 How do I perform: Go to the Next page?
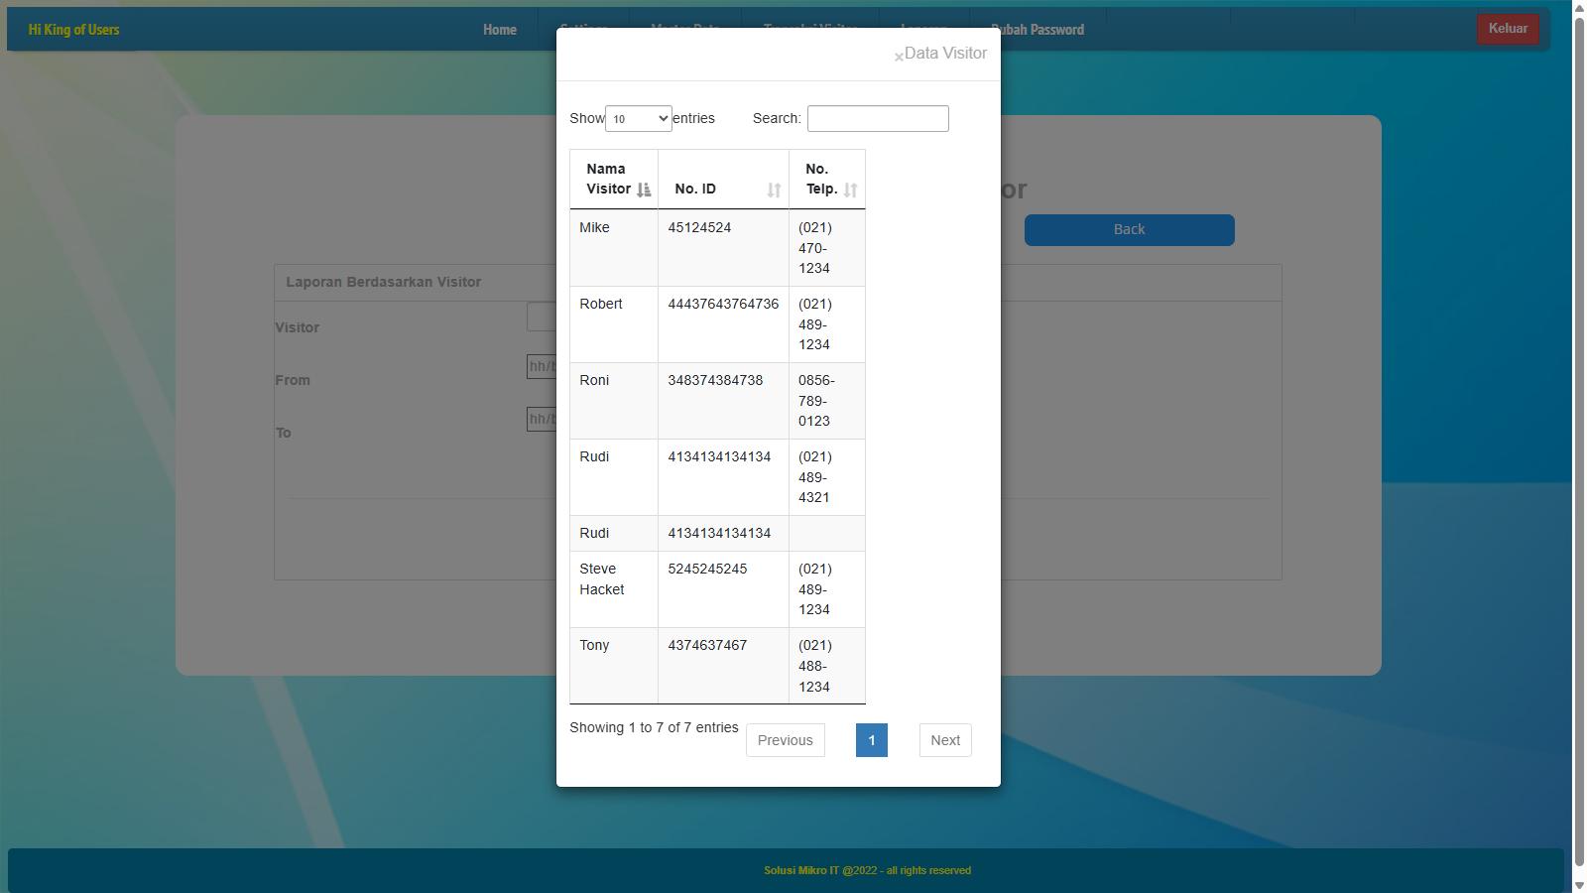tap(944, 740)
